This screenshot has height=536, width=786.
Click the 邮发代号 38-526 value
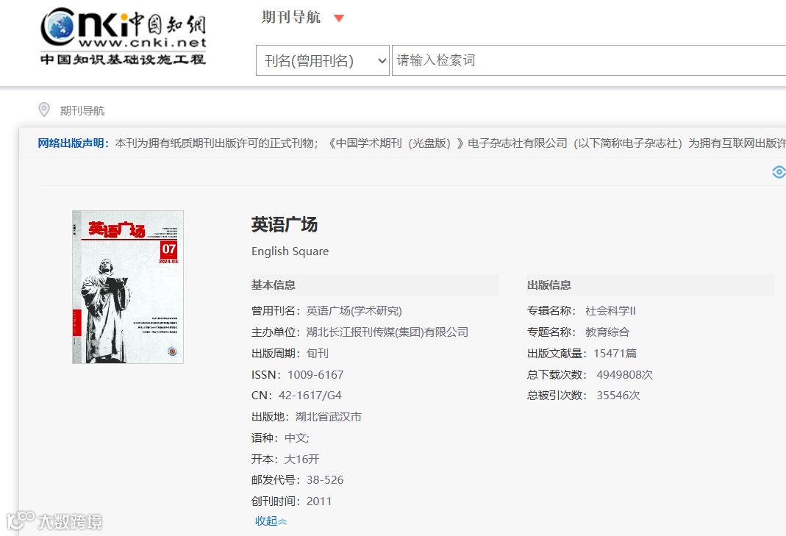click(x=325, y=480)
